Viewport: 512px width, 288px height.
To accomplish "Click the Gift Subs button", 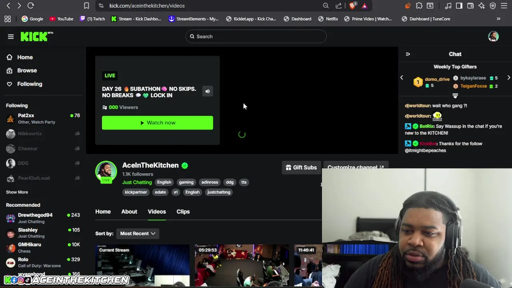I will 301,168.
